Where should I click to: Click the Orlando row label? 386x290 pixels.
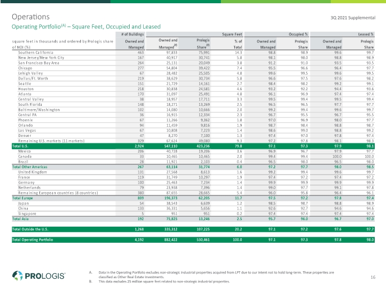click(x=26, y=125)
